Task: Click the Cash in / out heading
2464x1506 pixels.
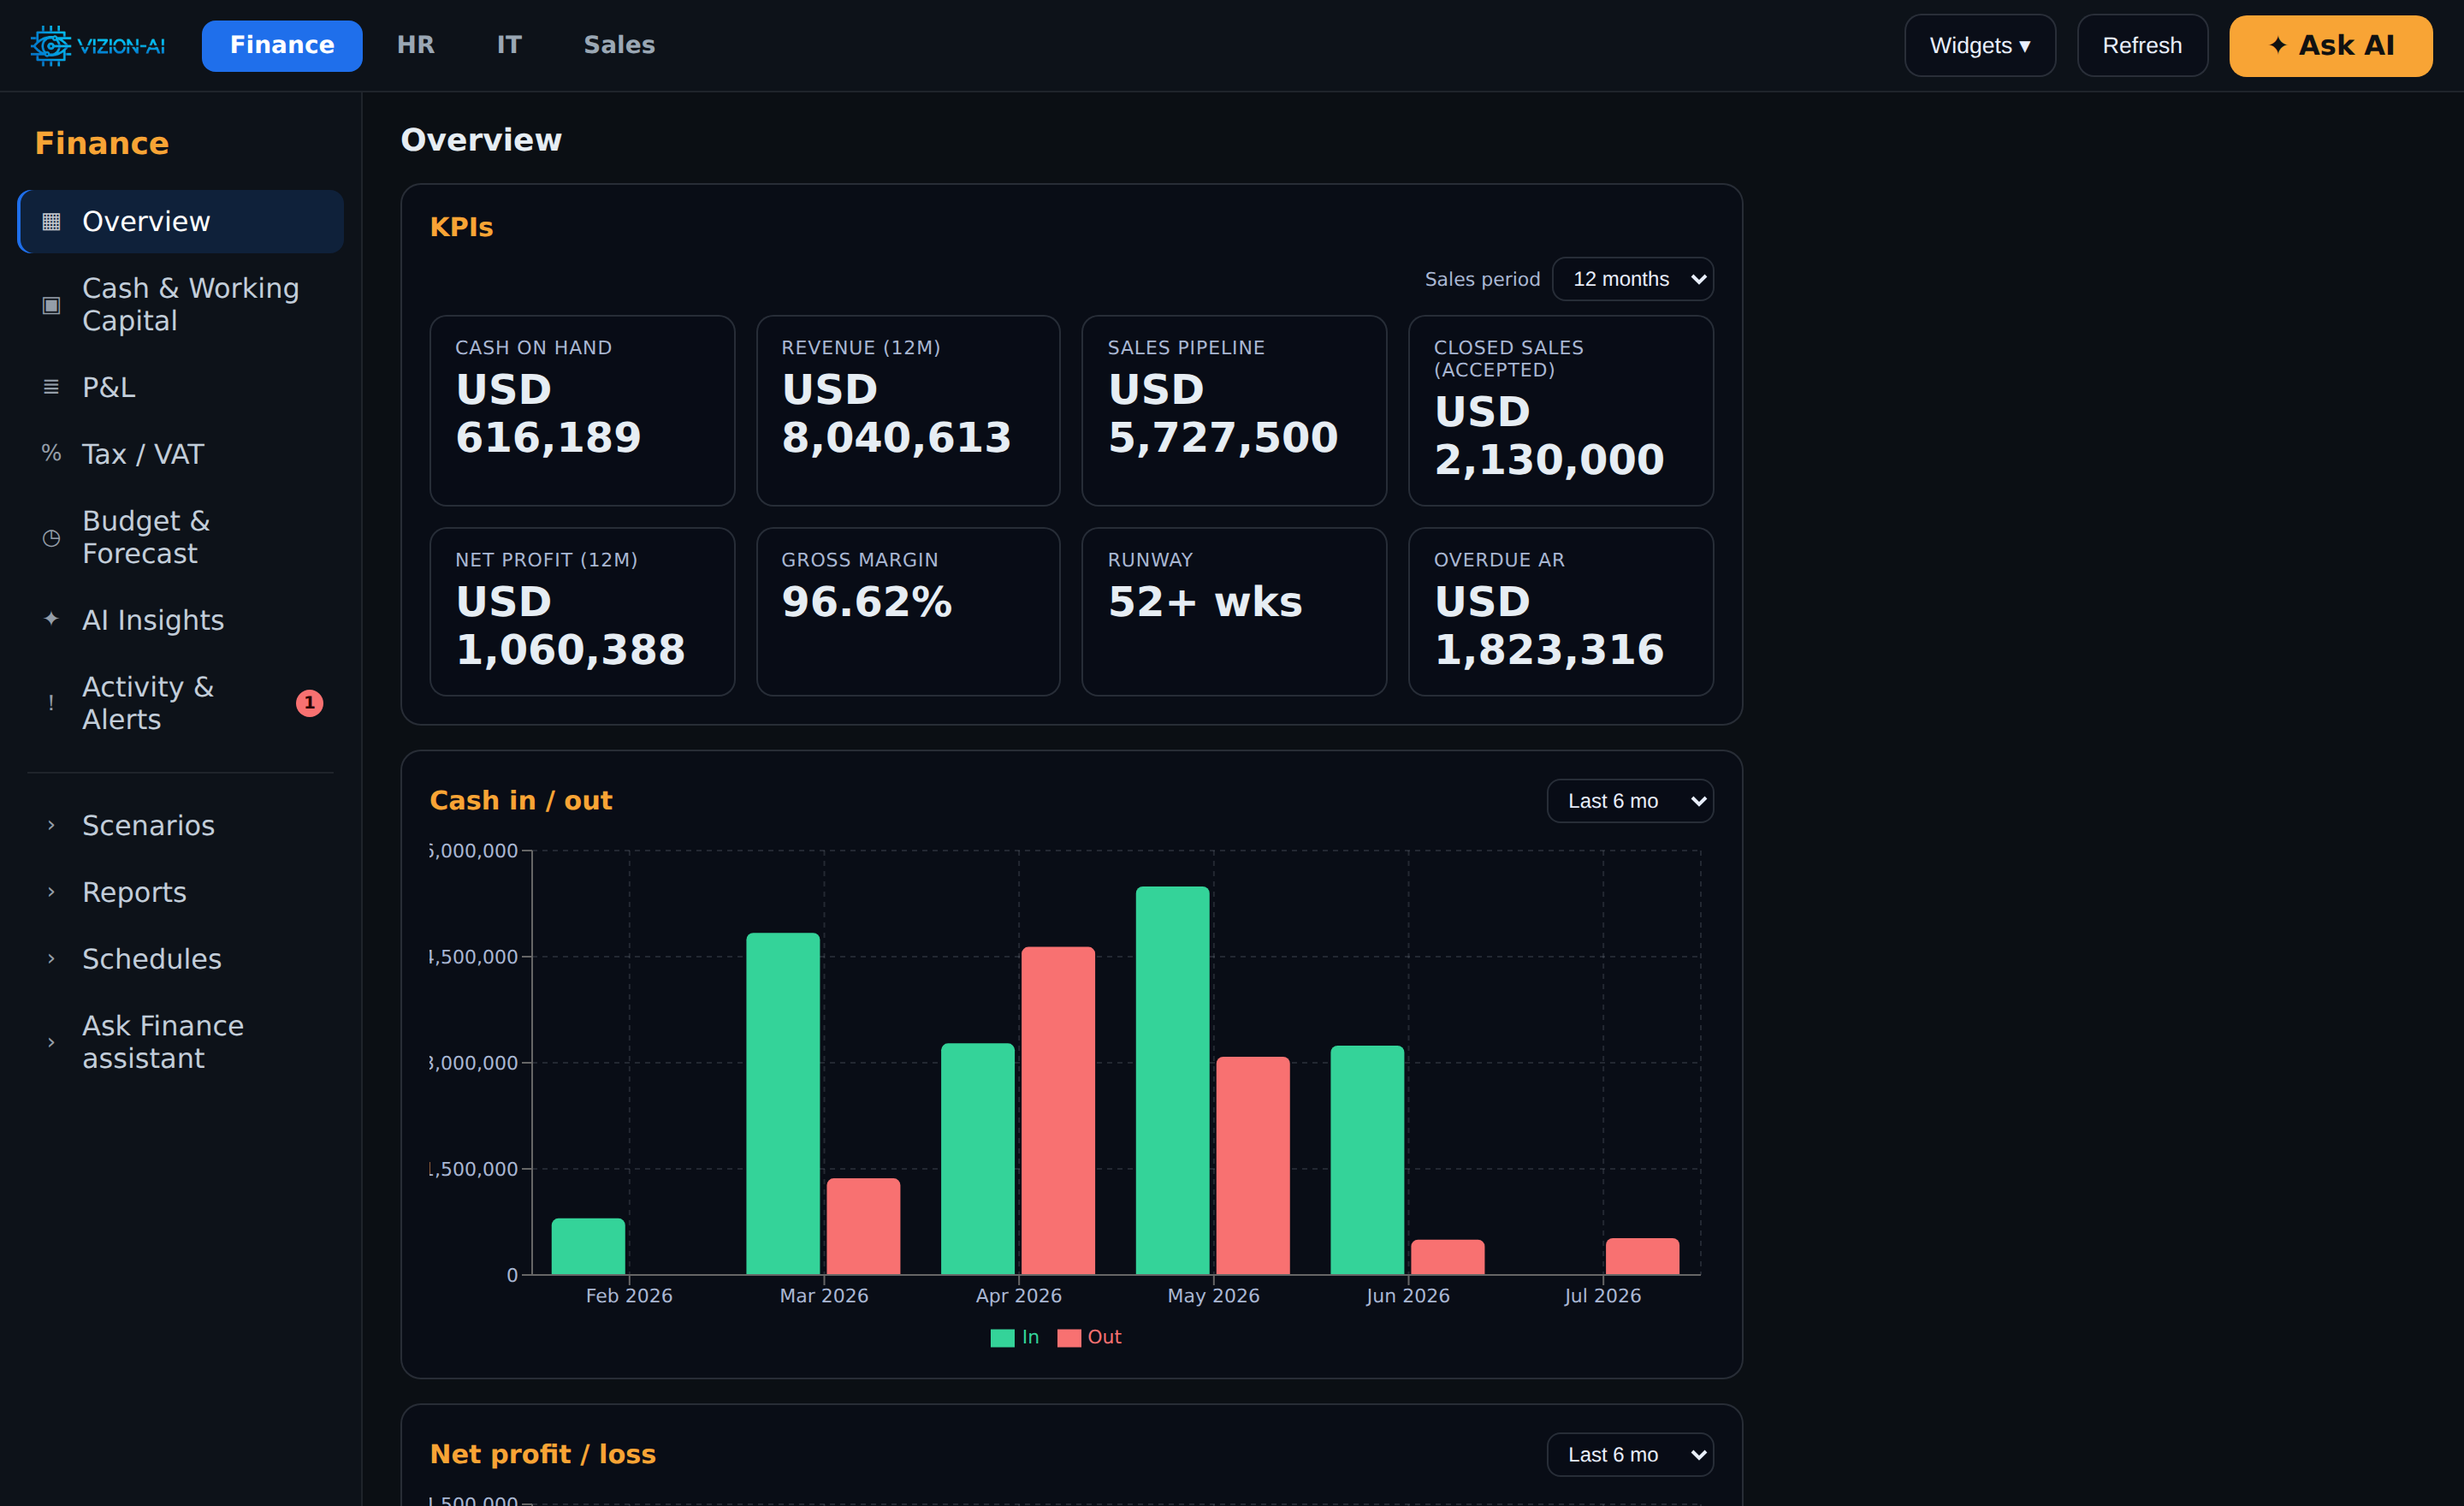Action: coord(521,801)
